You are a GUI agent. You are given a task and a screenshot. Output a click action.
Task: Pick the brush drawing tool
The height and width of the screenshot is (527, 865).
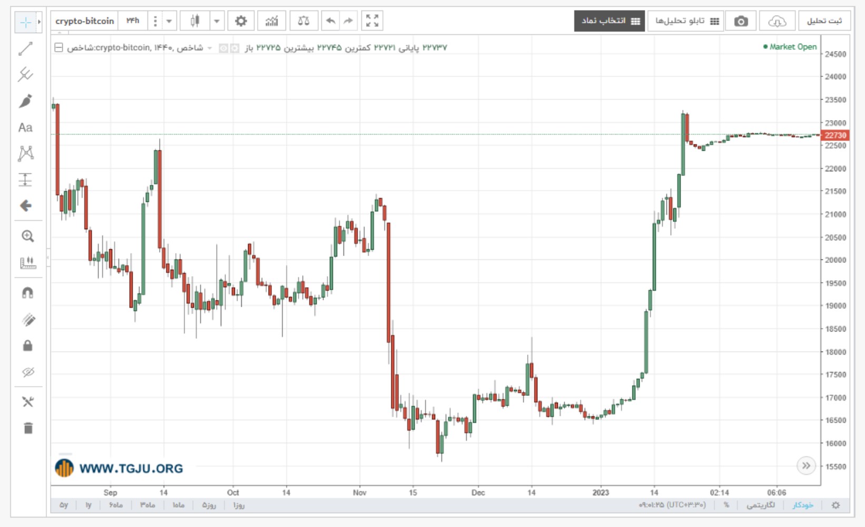(25, 101)
